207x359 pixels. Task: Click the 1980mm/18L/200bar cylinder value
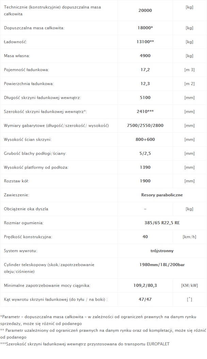[x=162, y=265]
